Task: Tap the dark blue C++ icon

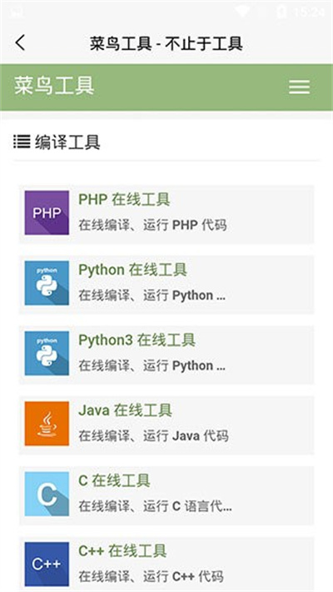Action: pyautogui.click(x=47, y=564)
